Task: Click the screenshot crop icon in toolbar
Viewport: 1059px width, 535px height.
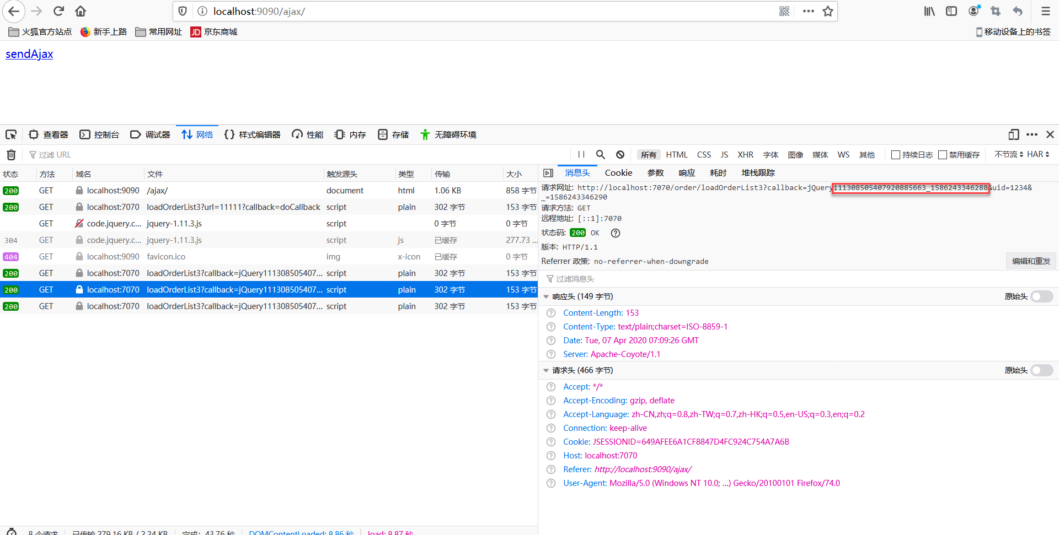Action: (x=996, y=11)
